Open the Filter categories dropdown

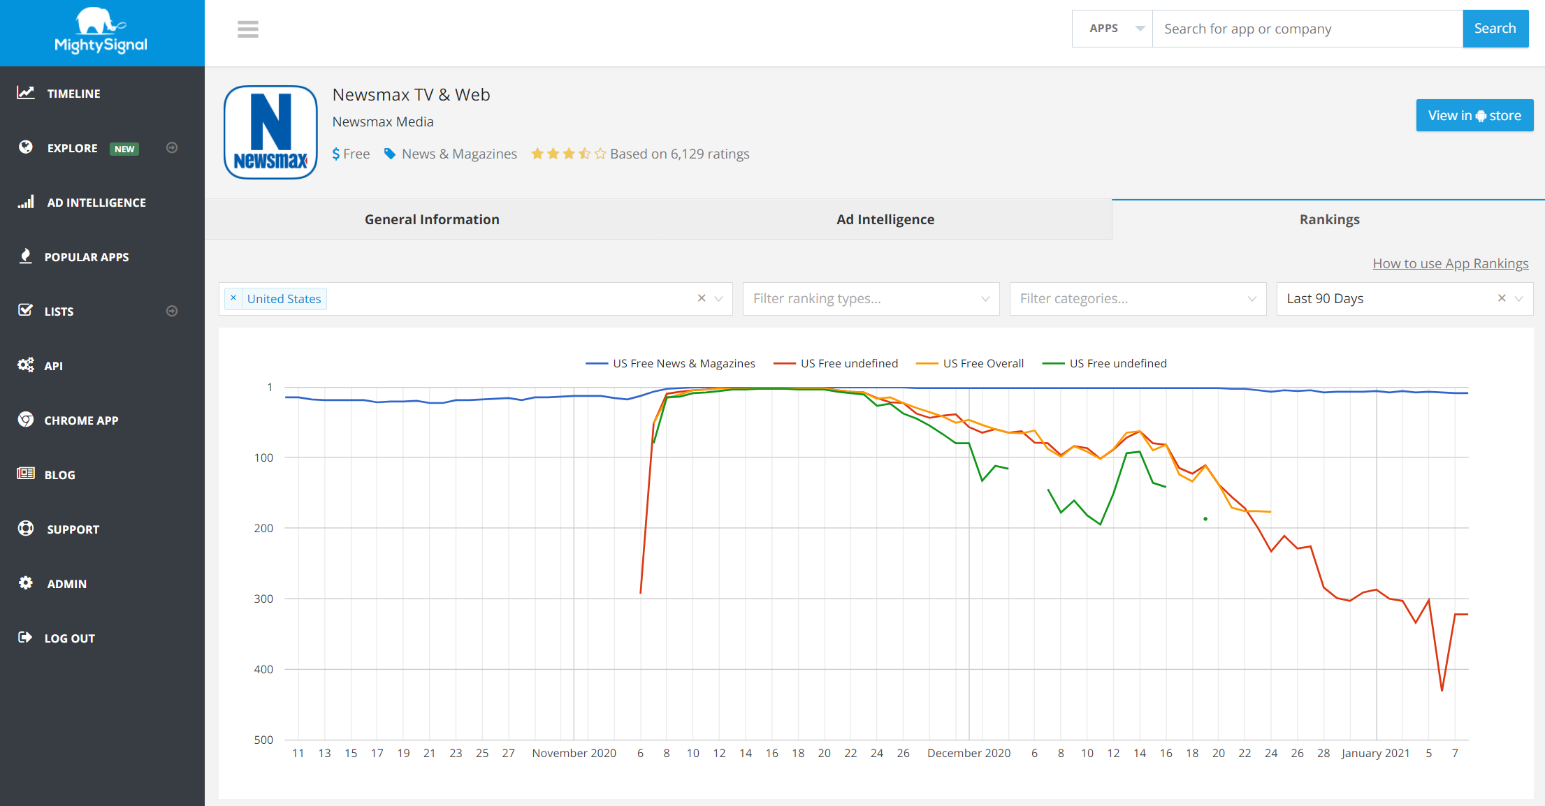(1138, 299)
